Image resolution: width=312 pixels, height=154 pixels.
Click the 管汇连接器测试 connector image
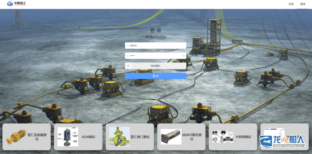(16, 137)
